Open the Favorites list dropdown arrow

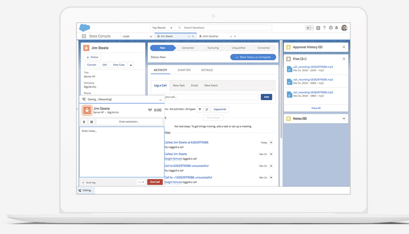[312, 28]
